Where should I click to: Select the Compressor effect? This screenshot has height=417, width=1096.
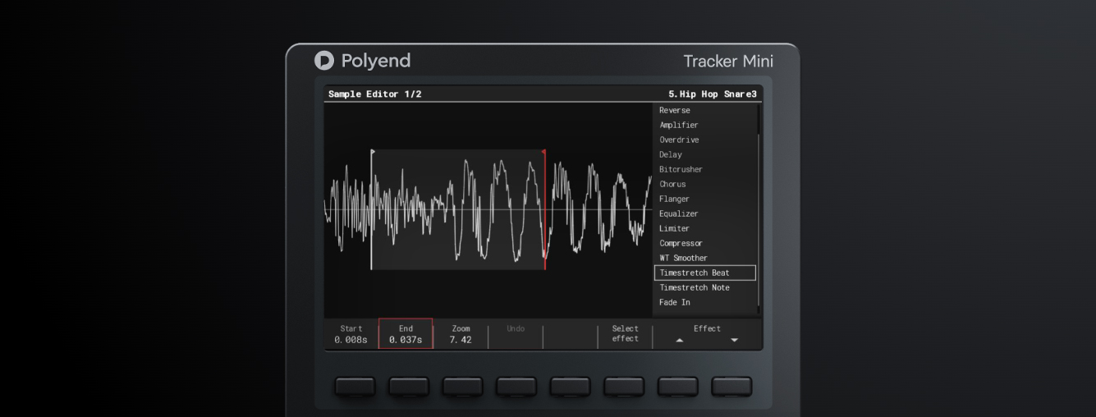point(681,243)
